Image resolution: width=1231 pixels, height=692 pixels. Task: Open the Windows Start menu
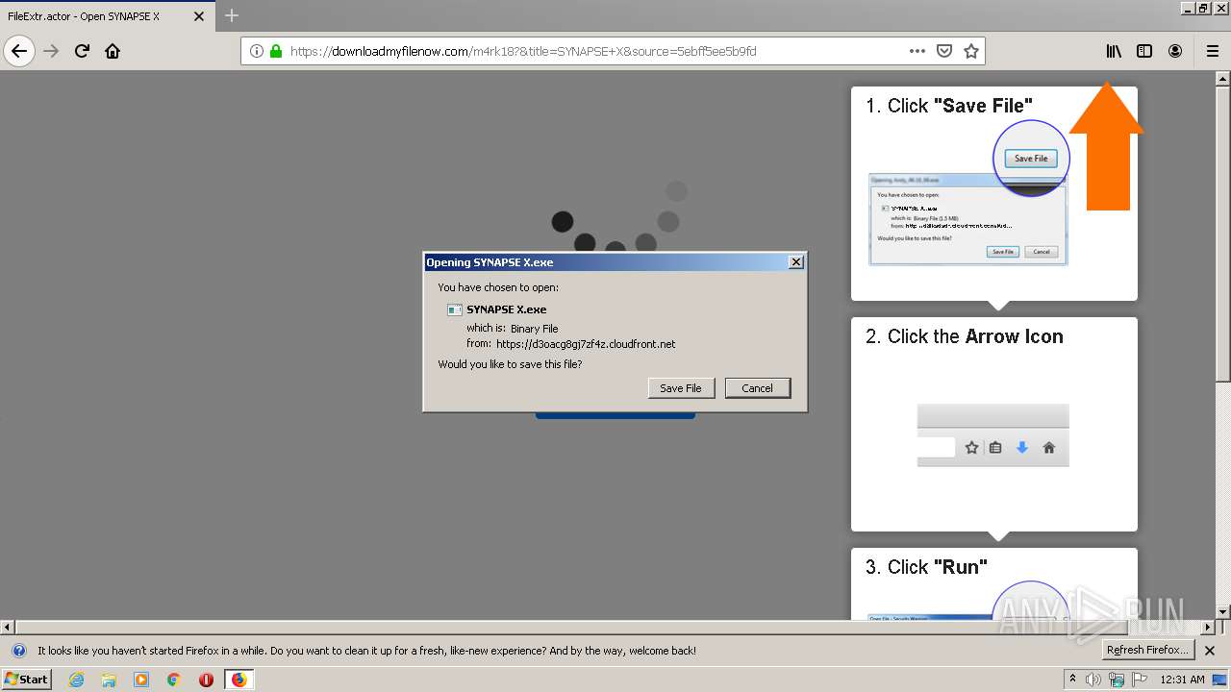coord(27,679)
